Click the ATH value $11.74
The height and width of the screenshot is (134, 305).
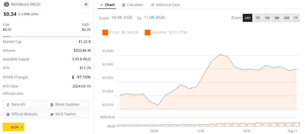85,68
